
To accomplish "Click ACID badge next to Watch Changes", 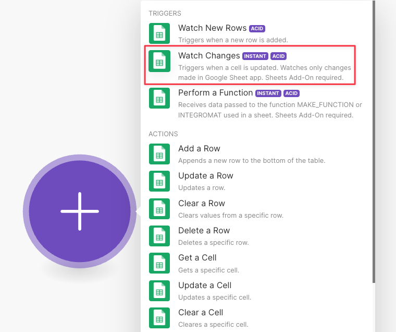I will tap(278, 56).
